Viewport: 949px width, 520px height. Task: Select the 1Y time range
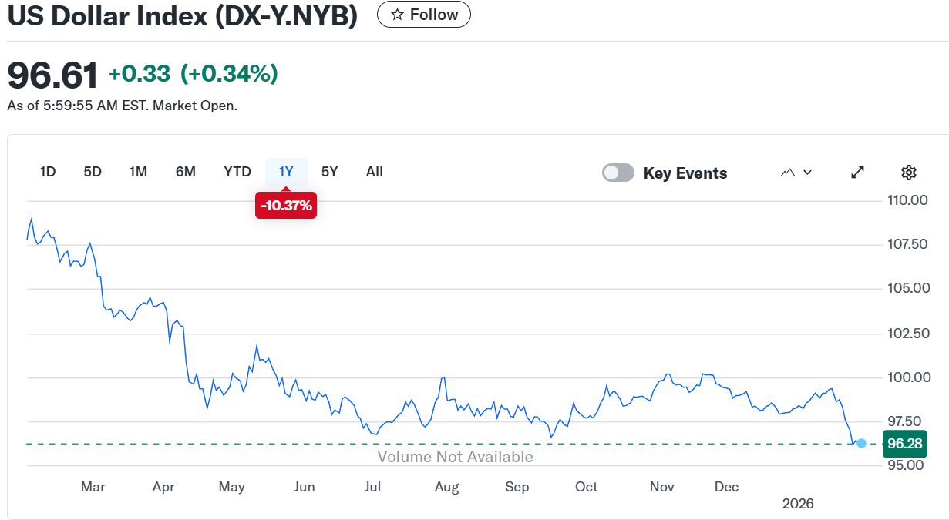tap(286, 172)
